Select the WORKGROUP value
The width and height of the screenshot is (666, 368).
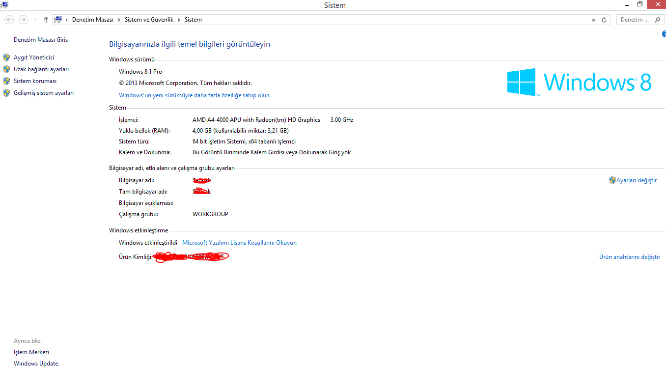pyautogui.click(x=210, y=214)
